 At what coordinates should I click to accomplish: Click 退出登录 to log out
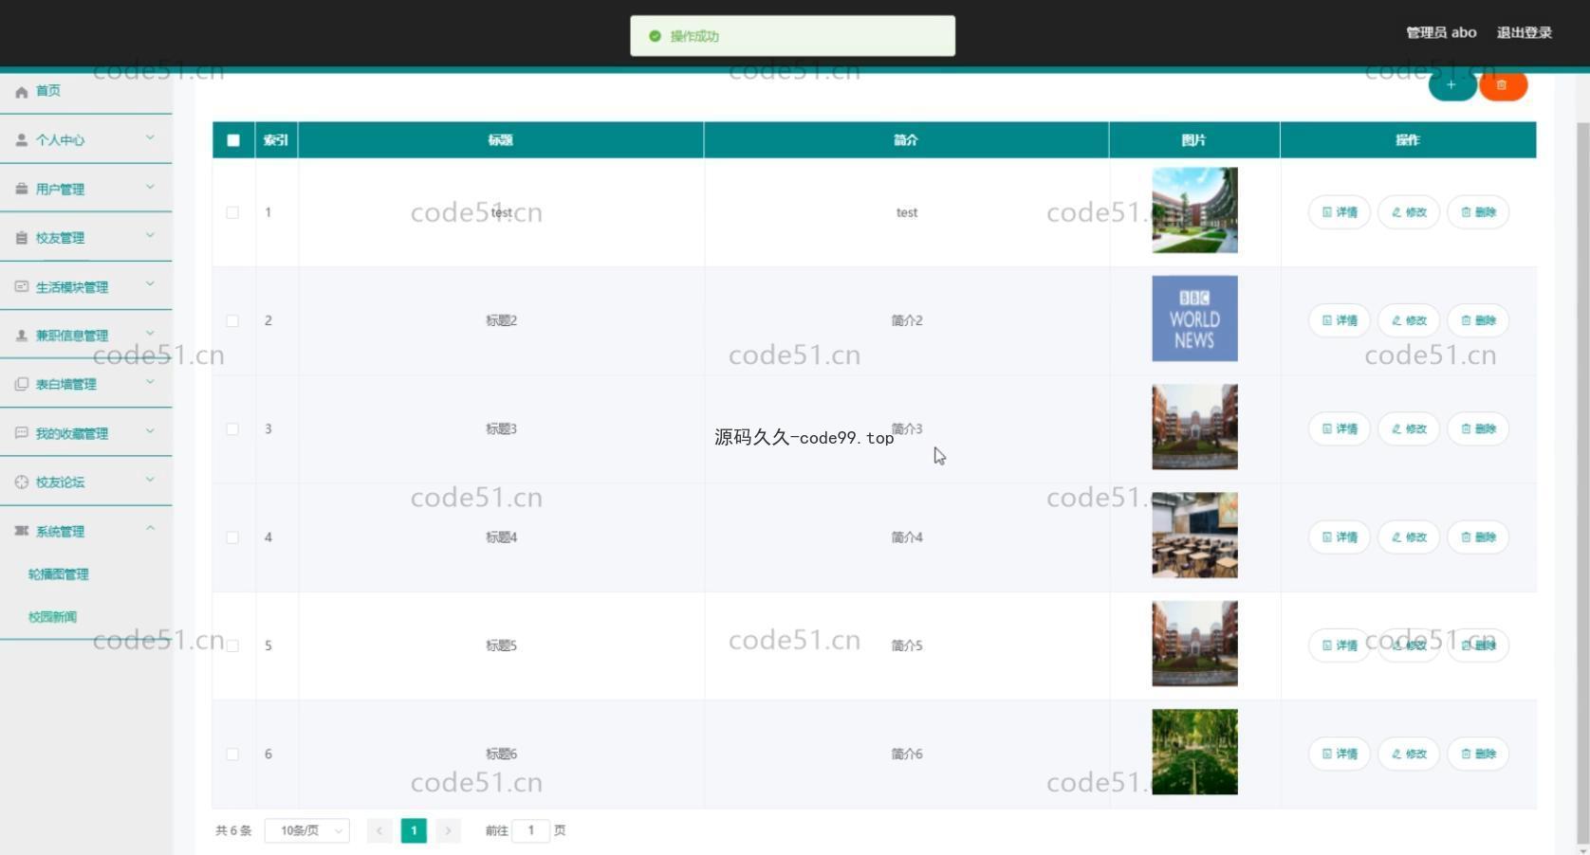[x=1525, y=32]
